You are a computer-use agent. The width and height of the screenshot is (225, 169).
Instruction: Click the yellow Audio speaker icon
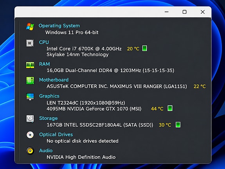pyautogui.click(x=30, y=151)
